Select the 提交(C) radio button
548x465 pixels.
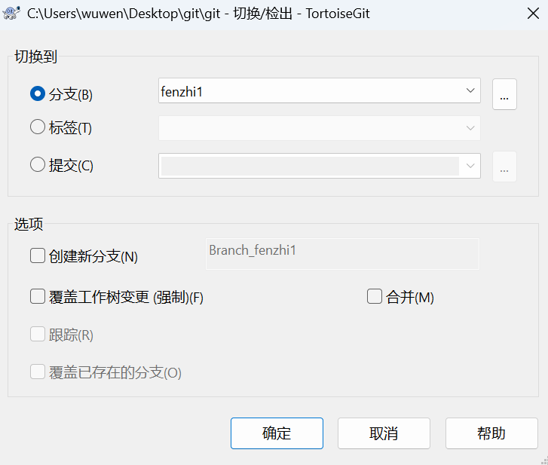pos(38,164)
